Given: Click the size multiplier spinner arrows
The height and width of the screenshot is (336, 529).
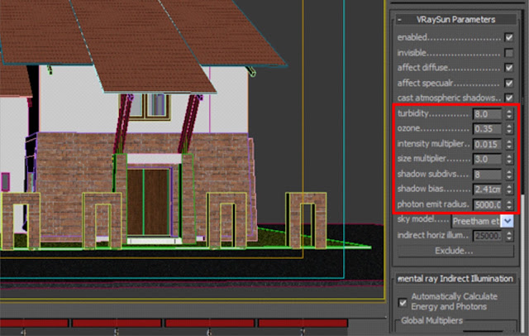Looking at the screenshot, I should coord(509,159).
